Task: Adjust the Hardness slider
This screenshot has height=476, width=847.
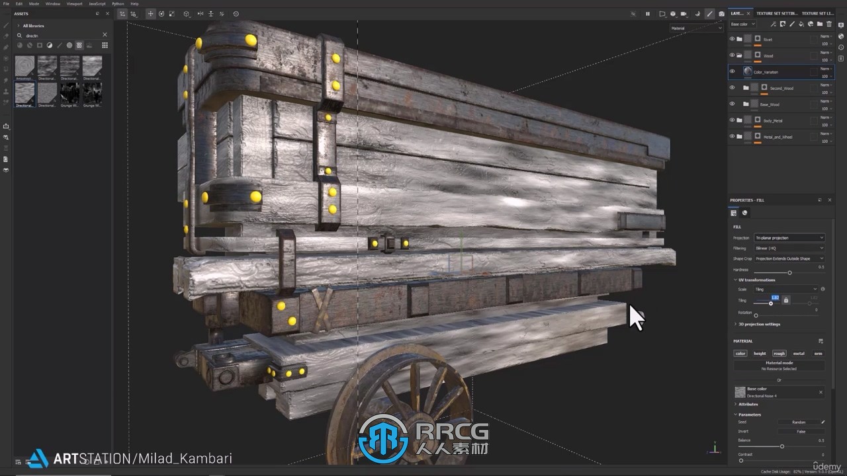Action: point(789,273)
